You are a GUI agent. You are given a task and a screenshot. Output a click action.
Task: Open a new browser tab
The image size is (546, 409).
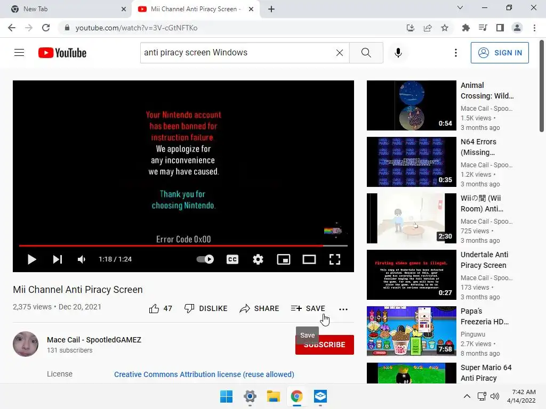[271, 9]
